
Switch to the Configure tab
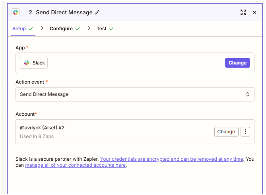[x=61, y=29]
